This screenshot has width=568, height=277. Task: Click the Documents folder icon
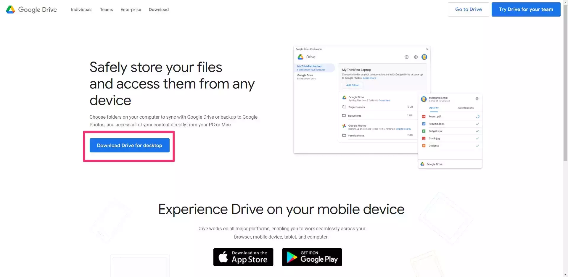344,115
